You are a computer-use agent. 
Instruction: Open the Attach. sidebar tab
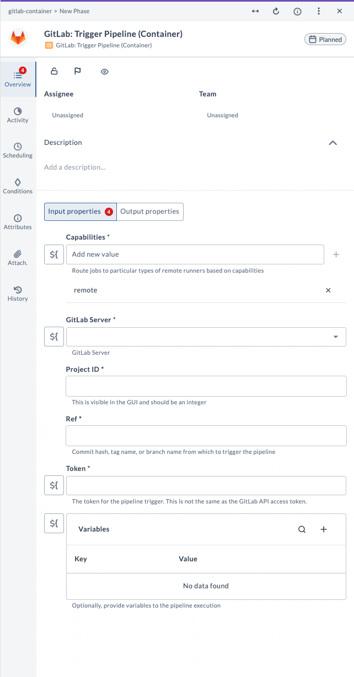(18, 258)
